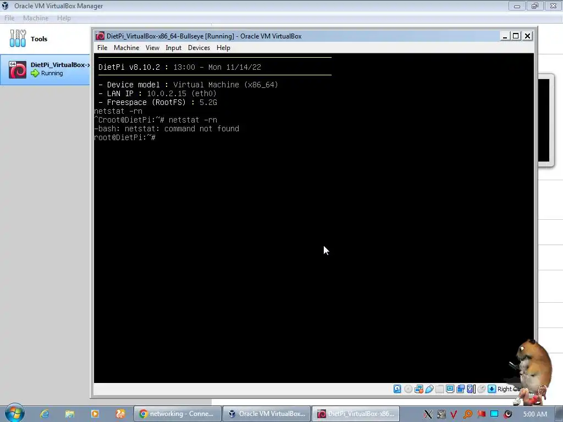Open the View menu of VM window
The width and height of the screenshot is (563, 422).
click(x=152, y=48)
